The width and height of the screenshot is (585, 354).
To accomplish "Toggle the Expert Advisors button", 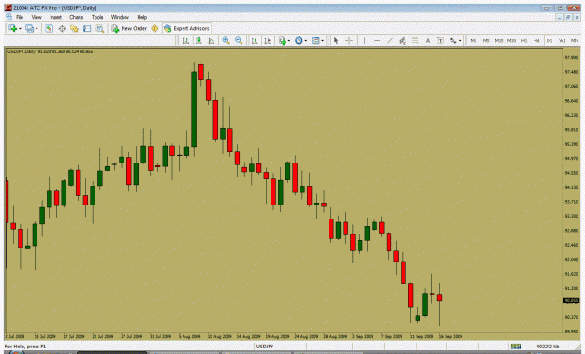I will click(x=186, y=28).
